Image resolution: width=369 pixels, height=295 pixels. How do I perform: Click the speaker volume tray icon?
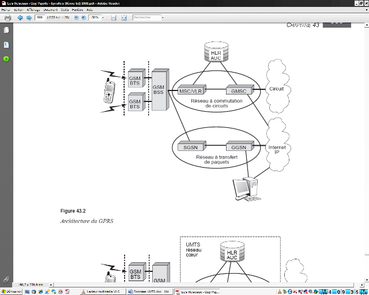click(311, 292)
